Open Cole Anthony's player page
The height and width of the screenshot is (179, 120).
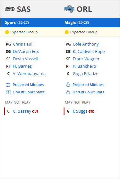86,44
